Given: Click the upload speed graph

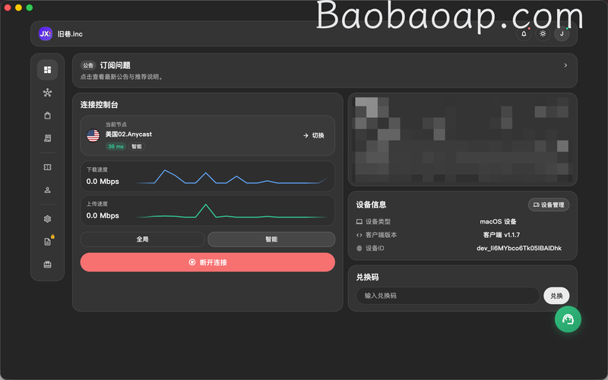Looking at the screenshot, I should tap(232, 211).
